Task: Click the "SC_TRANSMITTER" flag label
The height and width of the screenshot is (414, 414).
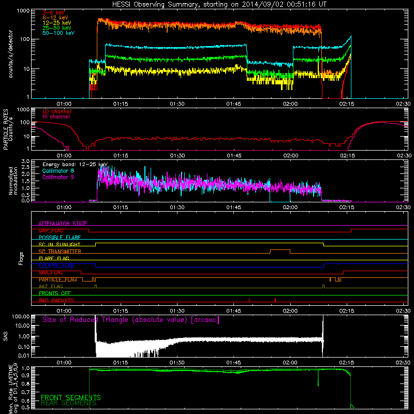Action: tap(60, 252)
